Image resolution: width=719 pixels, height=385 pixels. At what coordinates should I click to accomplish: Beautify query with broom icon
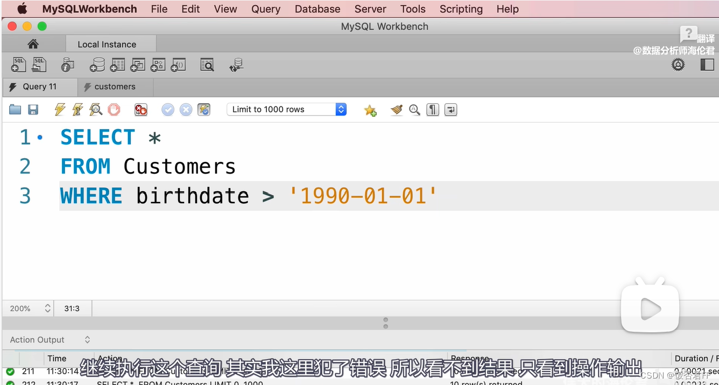point(397,110)
